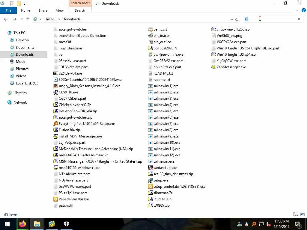Go up one folder level
The image size is (307, 230).
click(28, 19)
